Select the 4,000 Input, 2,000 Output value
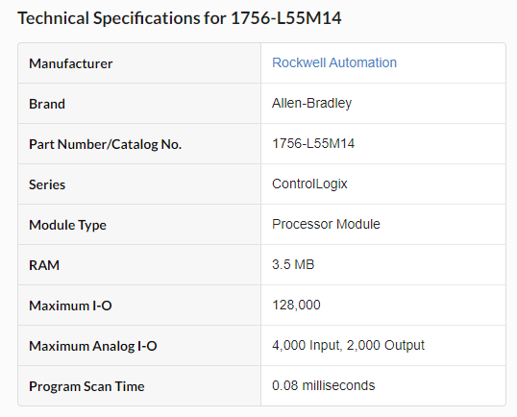Viewport: 517px width, 417px height. point(348,345)
